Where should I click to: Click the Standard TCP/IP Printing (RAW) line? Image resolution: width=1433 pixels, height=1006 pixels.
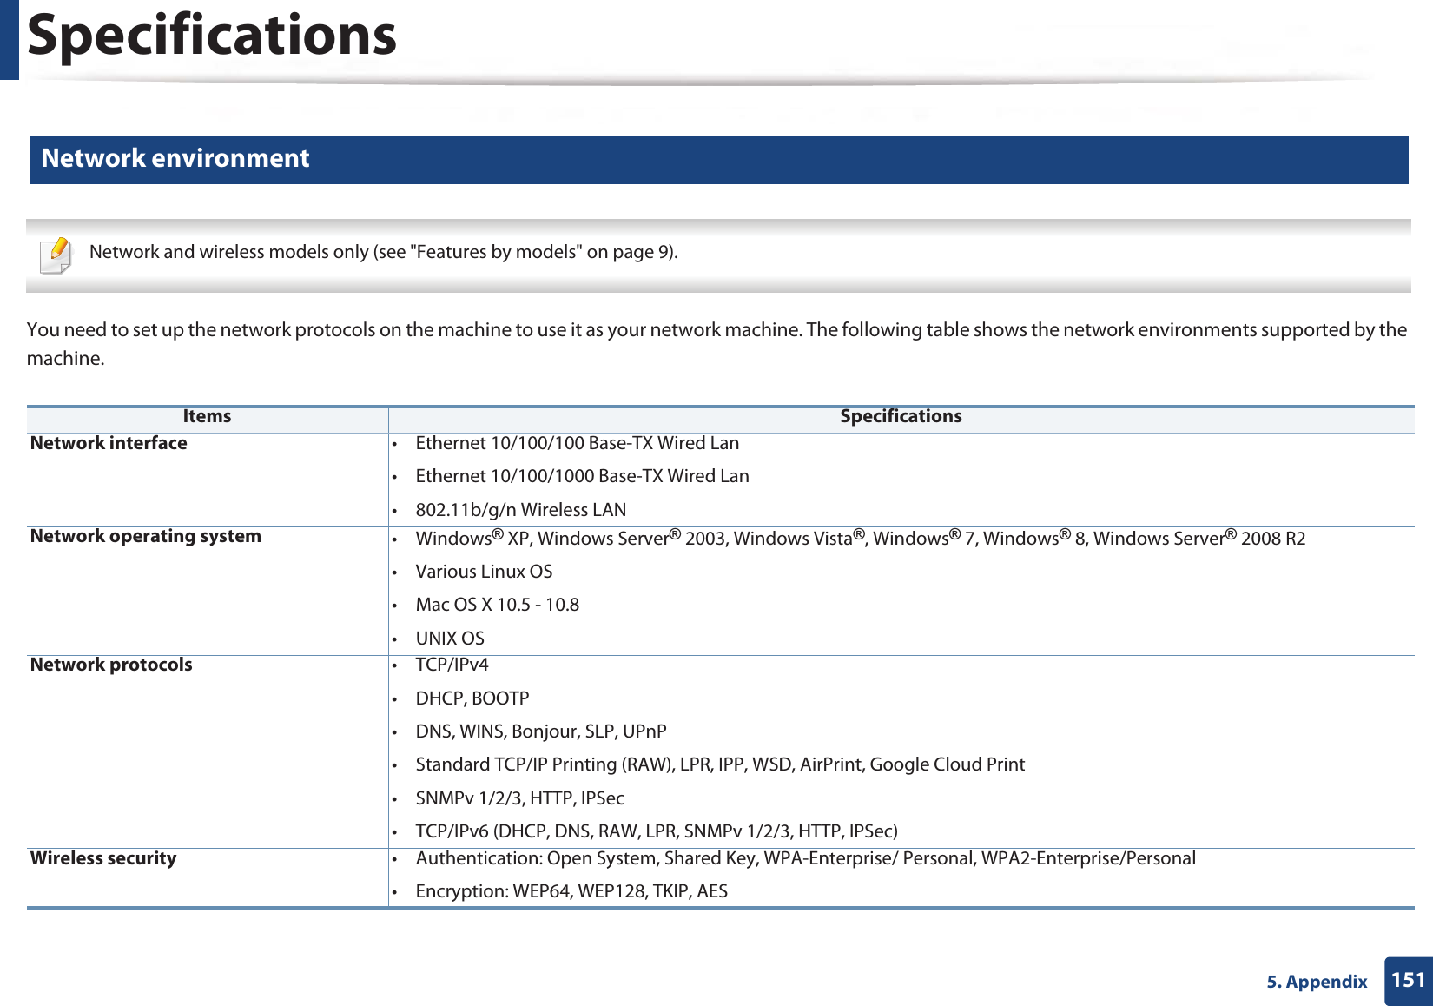[x=720, y=764]
